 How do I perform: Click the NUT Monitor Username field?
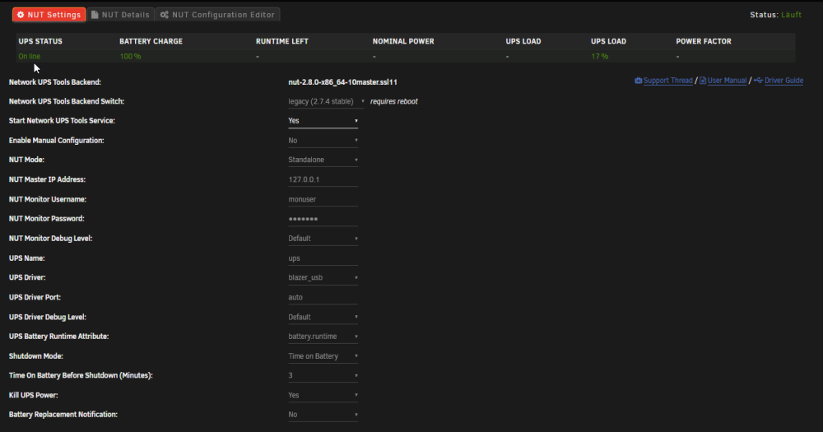pos(323,199)
